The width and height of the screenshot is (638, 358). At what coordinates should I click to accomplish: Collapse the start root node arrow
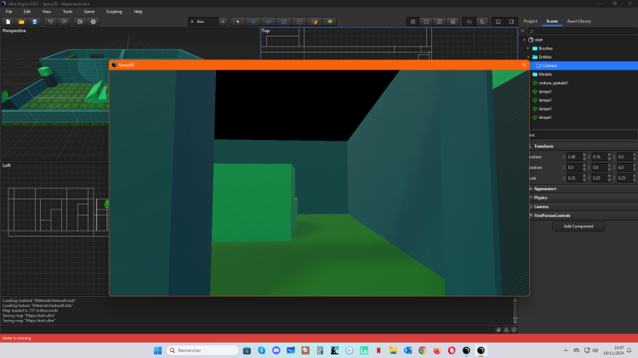pyautogui.click(x=524, y=40)
